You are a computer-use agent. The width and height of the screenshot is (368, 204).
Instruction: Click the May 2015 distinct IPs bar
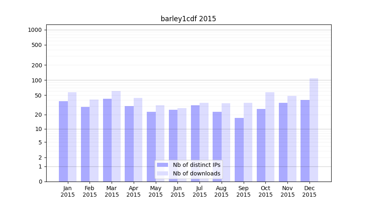click(151, 146)
